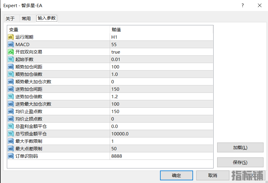Image resolution: width=268 pixels, height=183 pixels.
Task: Switch to the 关于 tab
Action: 10,18
